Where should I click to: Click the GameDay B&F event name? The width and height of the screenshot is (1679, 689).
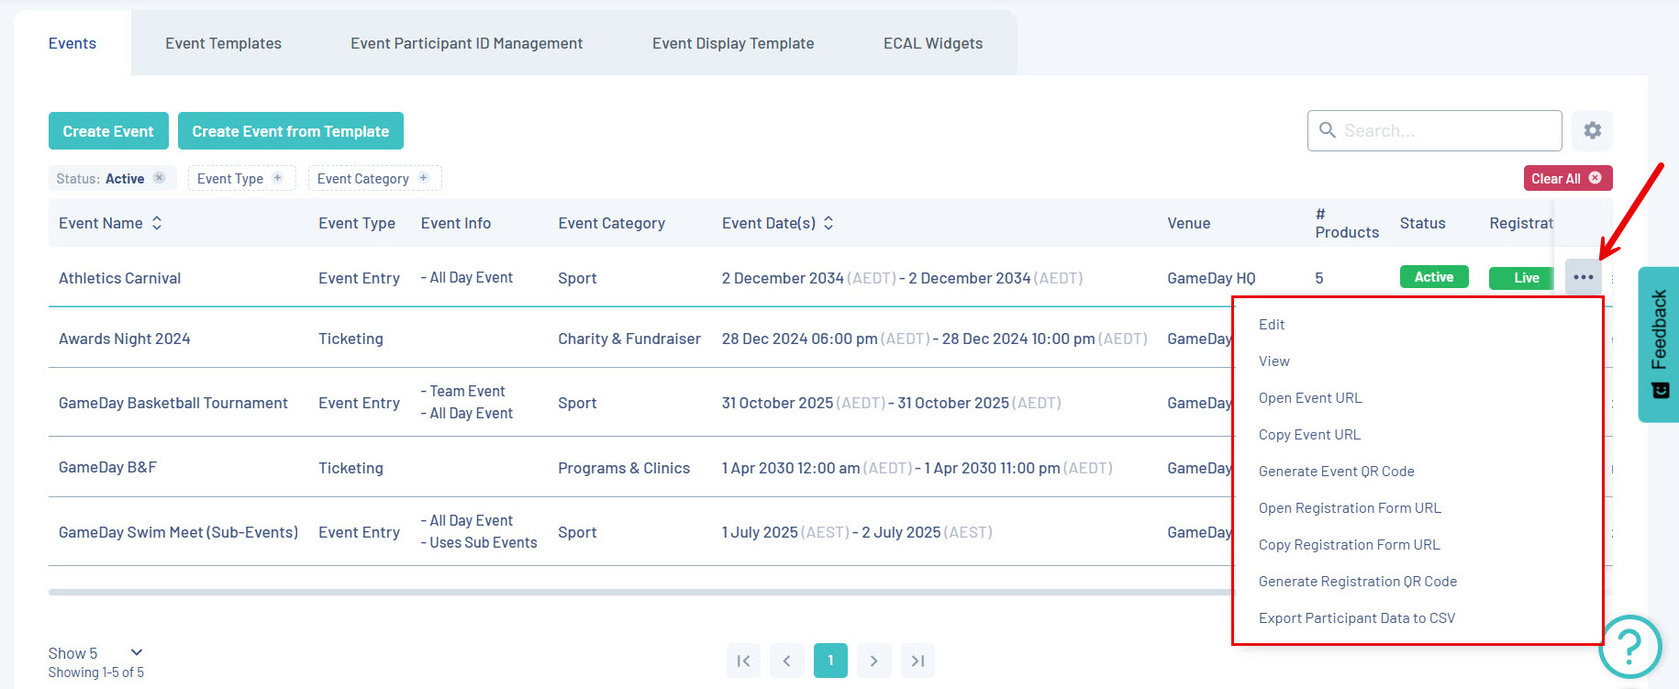coord(107,467)
